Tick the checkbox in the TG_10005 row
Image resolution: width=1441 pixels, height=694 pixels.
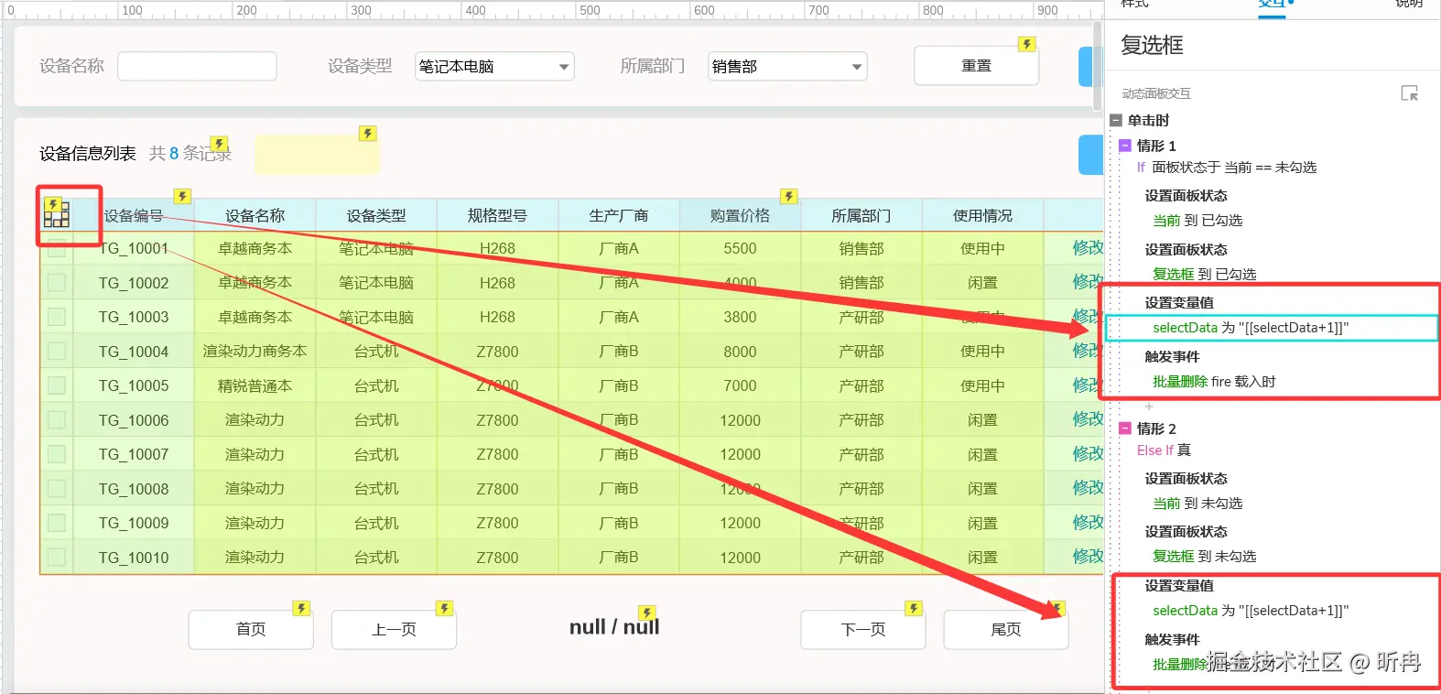tap(57, 385)
